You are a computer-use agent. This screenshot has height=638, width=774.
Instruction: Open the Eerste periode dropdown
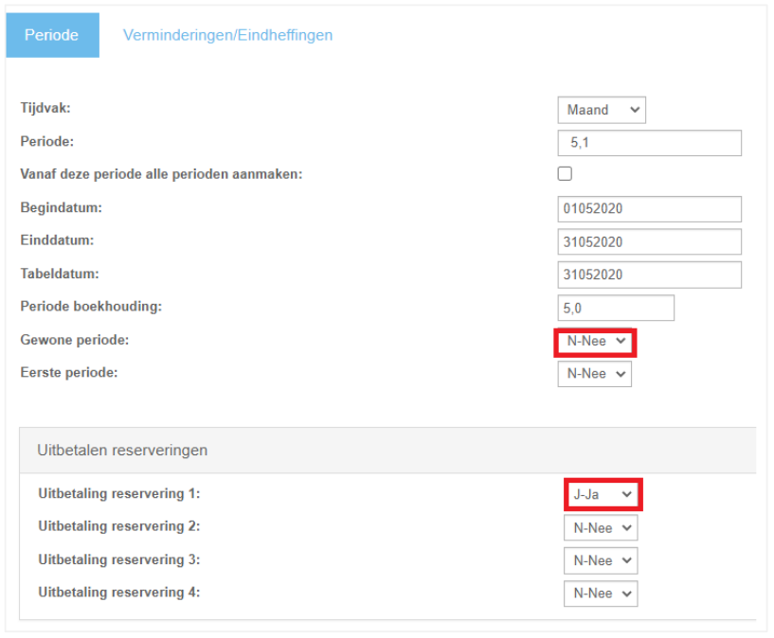(595, 374)
